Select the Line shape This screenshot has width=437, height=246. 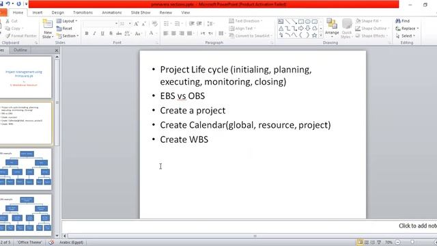point(287,21)
